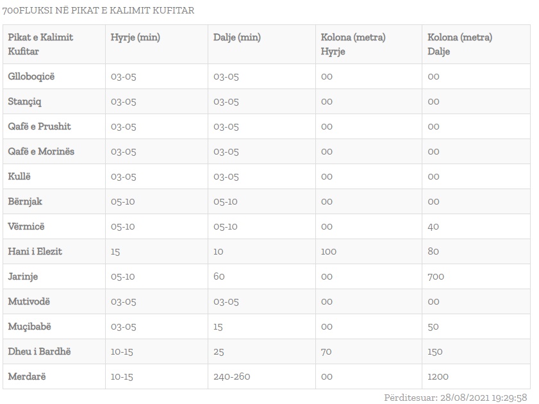
Task: Click the Kolona (metra) Dalje column header
Action: click(460, 44)
